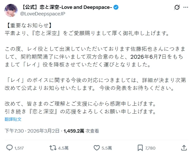The image size is (194, 154).
Task: Click the 5.5萬 like count
Action: pyautogui.click(x=107, y=148)
